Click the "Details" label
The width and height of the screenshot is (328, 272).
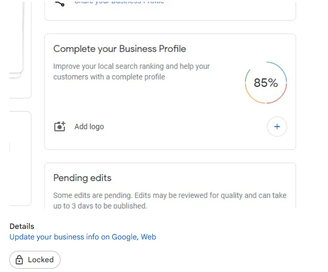pos(22,226)
